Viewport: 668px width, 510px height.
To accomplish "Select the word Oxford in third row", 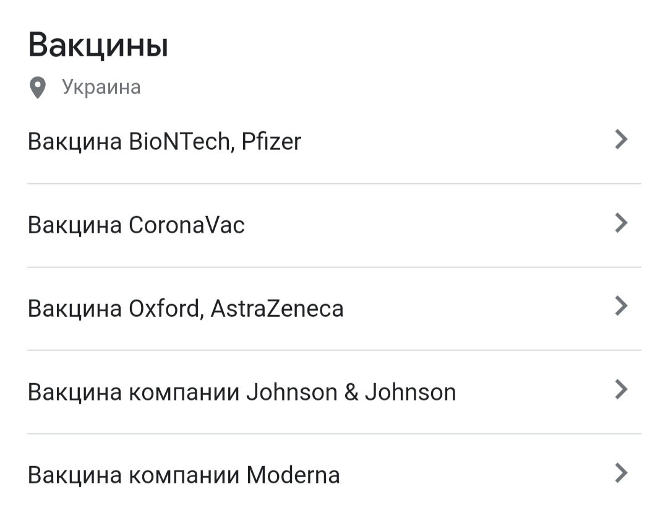I will 165,308.
